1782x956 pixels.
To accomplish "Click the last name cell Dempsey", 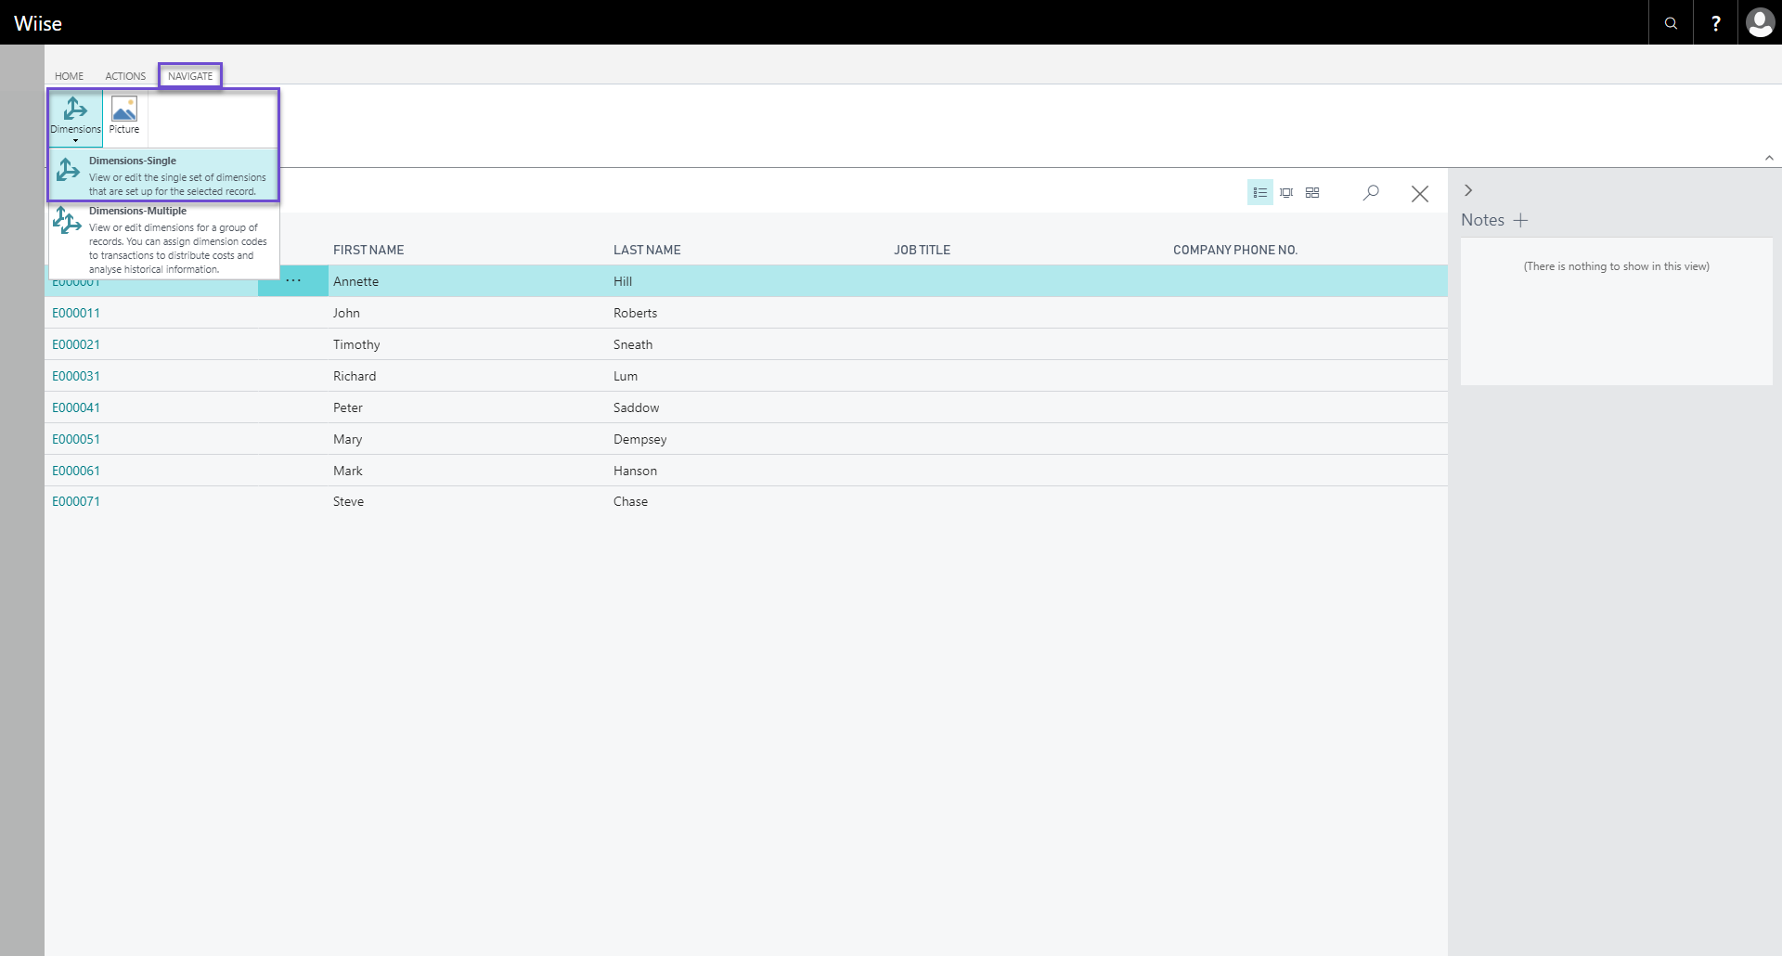I will click(x=639, y=439).
